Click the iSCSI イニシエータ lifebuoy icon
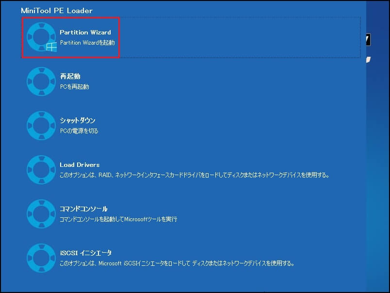Viewport: 390px width, 293px height. tap(41, 258)
